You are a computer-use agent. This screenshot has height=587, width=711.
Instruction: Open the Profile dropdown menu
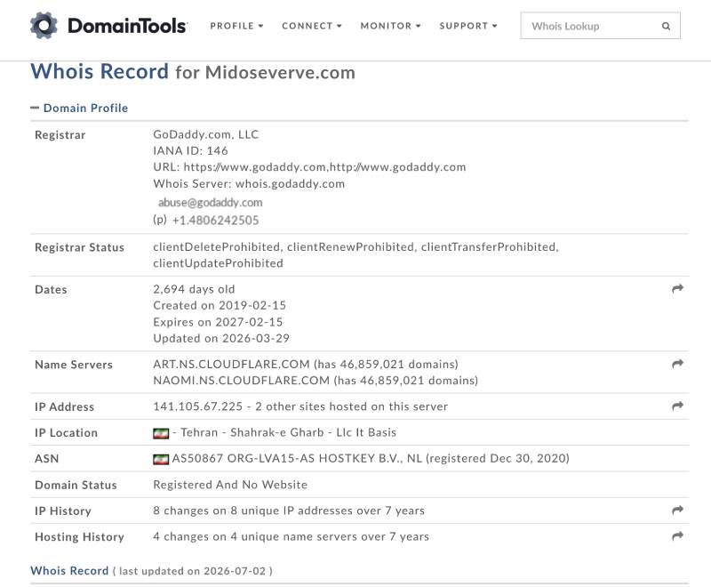click(236, 26)
